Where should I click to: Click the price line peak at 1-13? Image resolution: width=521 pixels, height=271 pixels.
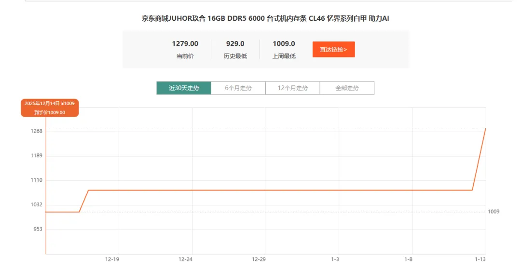pyautogui.click(x=485, y=129)
